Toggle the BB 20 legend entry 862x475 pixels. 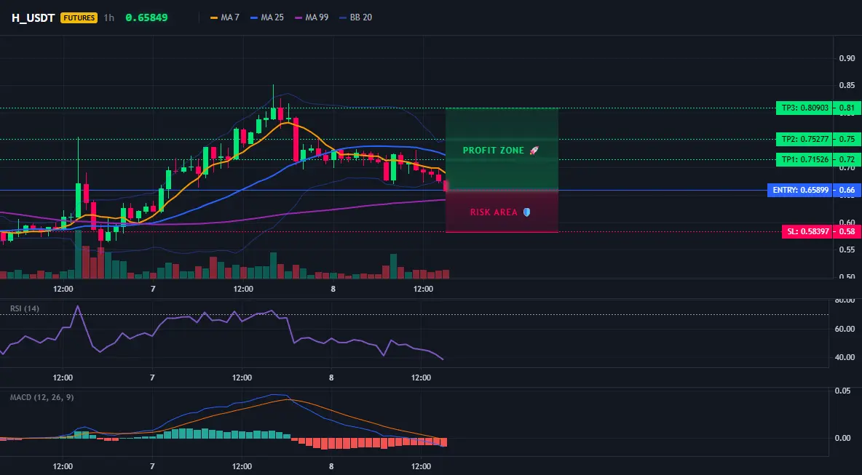[x=356, y=17]
